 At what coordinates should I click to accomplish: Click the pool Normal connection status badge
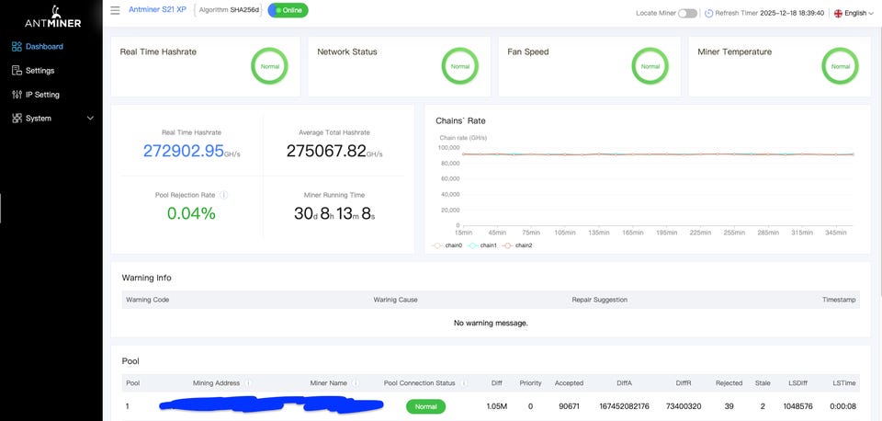tap(425, 406)
